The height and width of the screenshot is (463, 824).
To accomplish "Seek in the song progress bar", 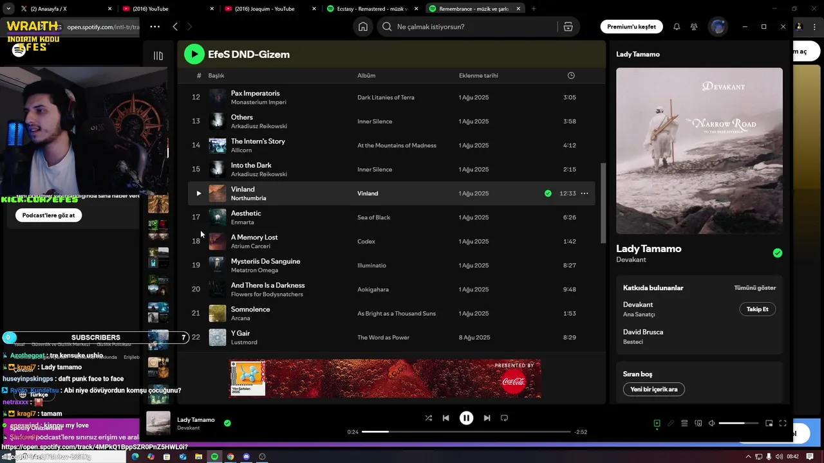I will tap(466, 432).
